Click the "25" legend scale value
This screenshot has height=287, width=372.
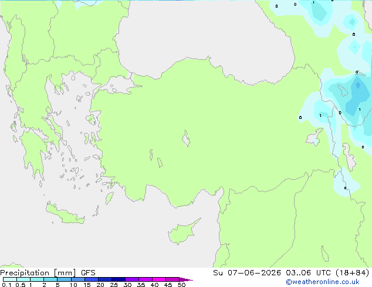point(114,285)
